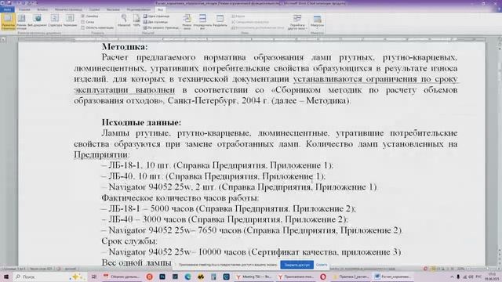Open the Review (Рецензирование) ribbon tab
Screen dimensions: 502x282
coord(139,9)
